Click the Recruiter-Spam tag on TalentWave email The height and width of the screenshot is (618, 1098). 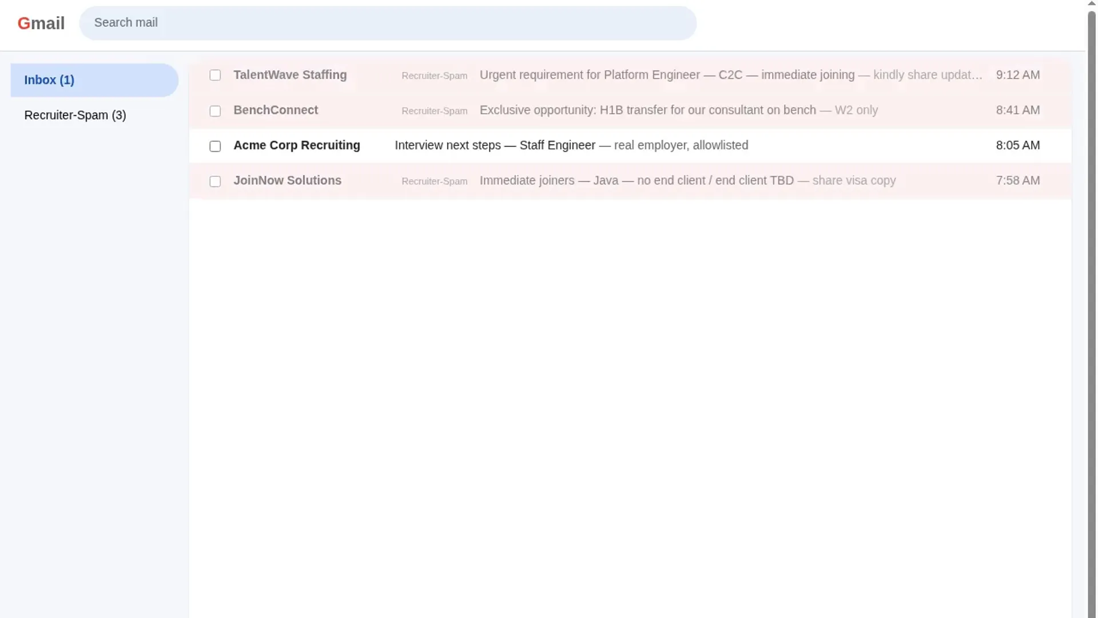(434, 76)
